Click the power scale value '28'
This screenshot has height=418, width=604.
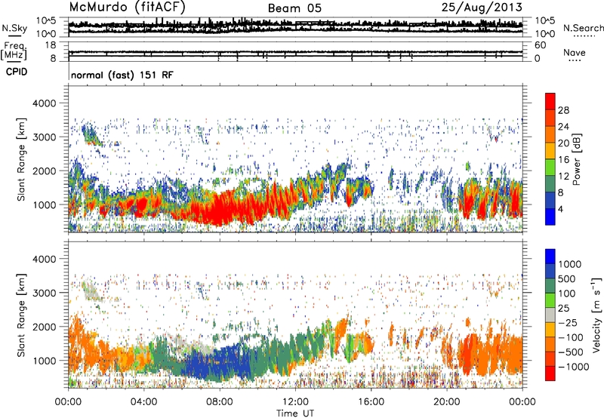(x=563, y=110)
